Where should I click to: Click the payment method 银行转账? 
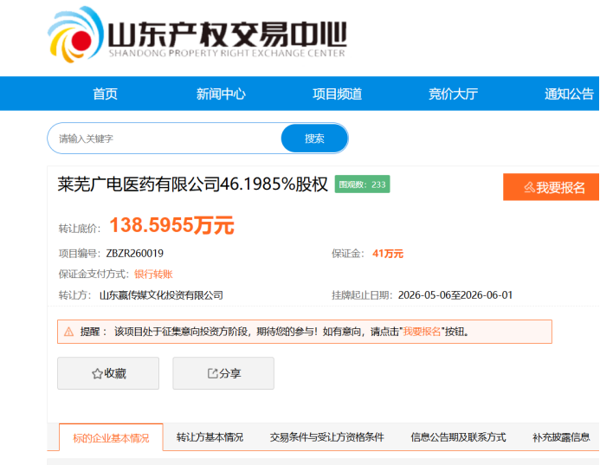tap(153, 274)
